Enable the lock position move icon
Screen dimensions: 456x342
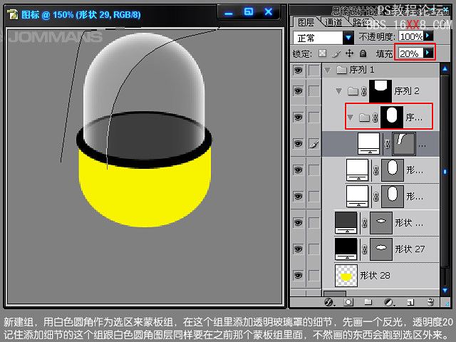pyautogui.click(x=349, y=53)
